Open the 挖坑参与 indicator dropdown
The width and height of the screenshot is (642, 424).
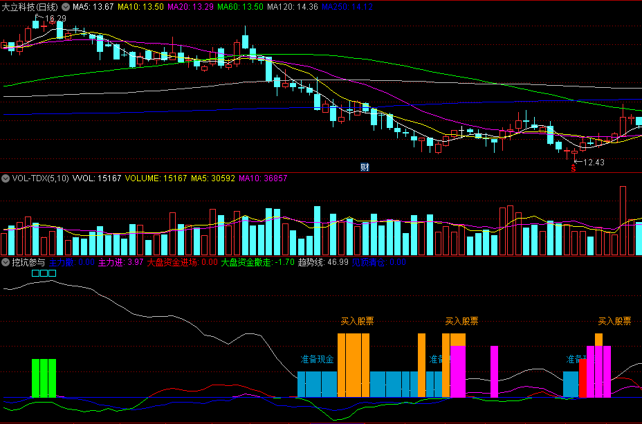6,262
